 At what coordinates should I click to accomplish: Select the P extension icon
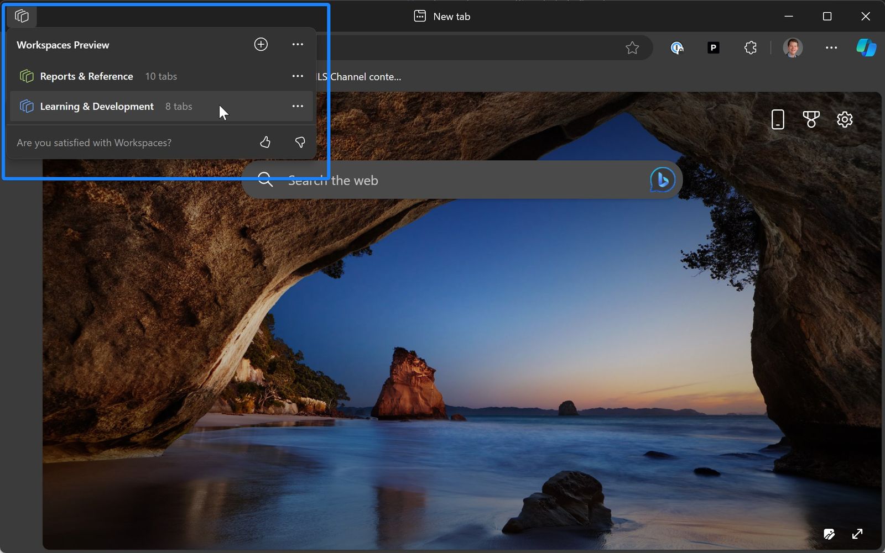[712, 48]
